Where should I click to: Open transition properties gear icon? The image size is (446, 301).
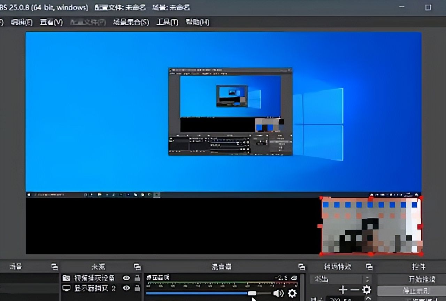point(367,290)
